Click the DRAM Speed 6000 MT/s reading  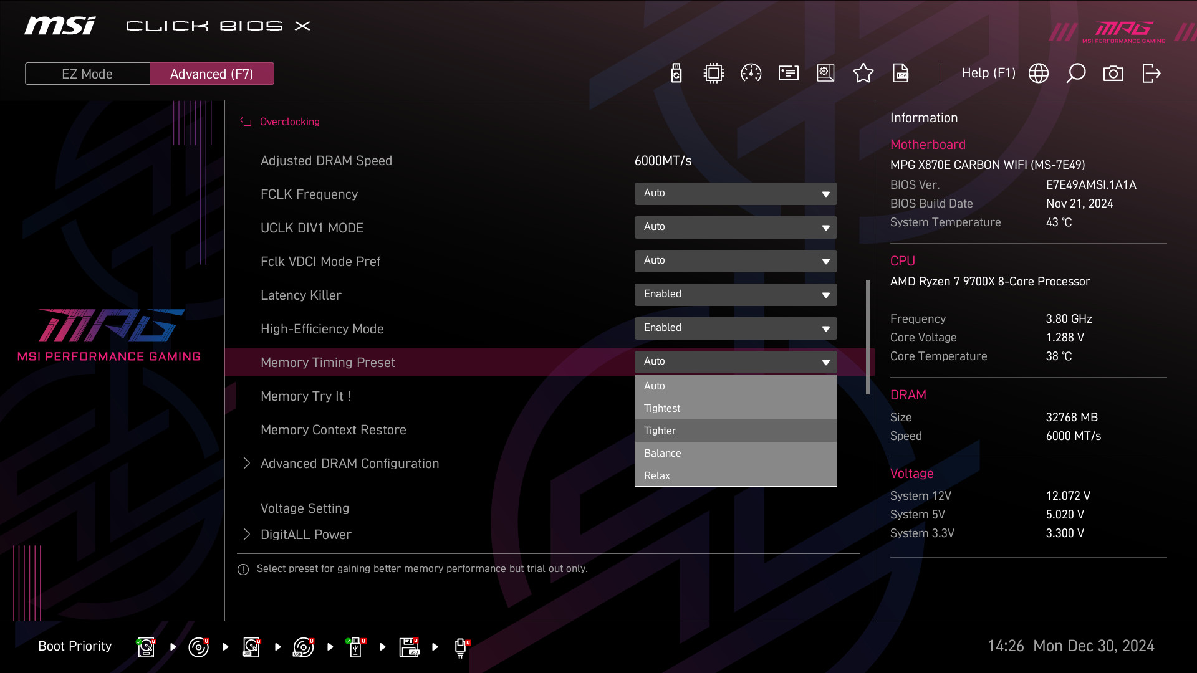point(1074,436)
